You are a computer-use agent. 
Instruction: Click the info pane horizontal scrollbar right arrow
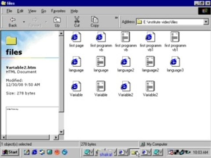[x=56, y=137]
